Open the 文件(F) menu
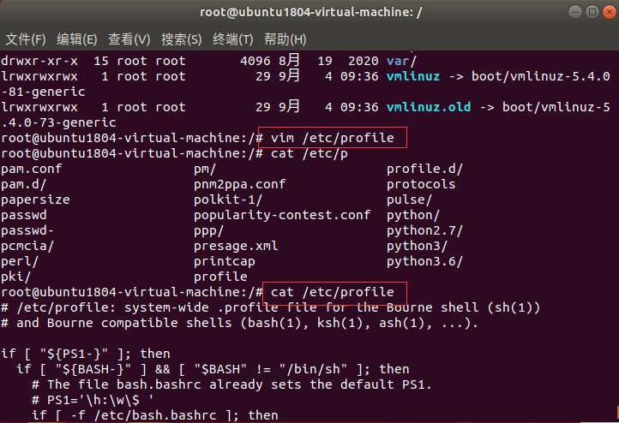Screen dimensions: 619x423 tap(26, 39)
